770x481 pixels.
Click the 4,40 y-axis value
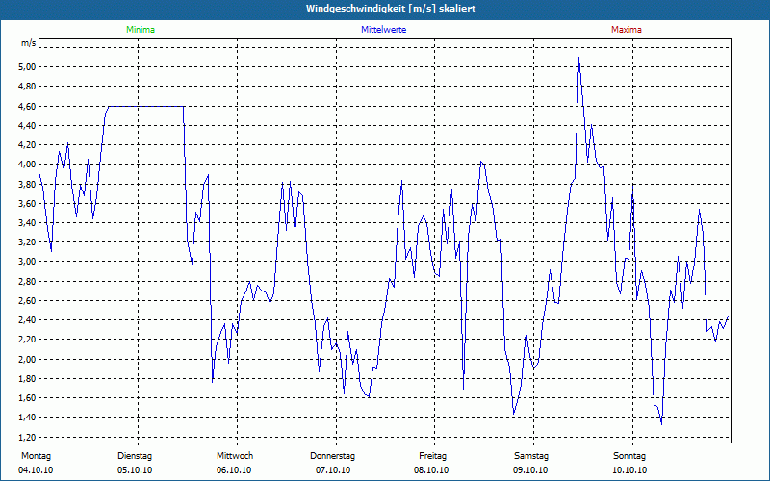pyautogui.click(x=28, y=125)
